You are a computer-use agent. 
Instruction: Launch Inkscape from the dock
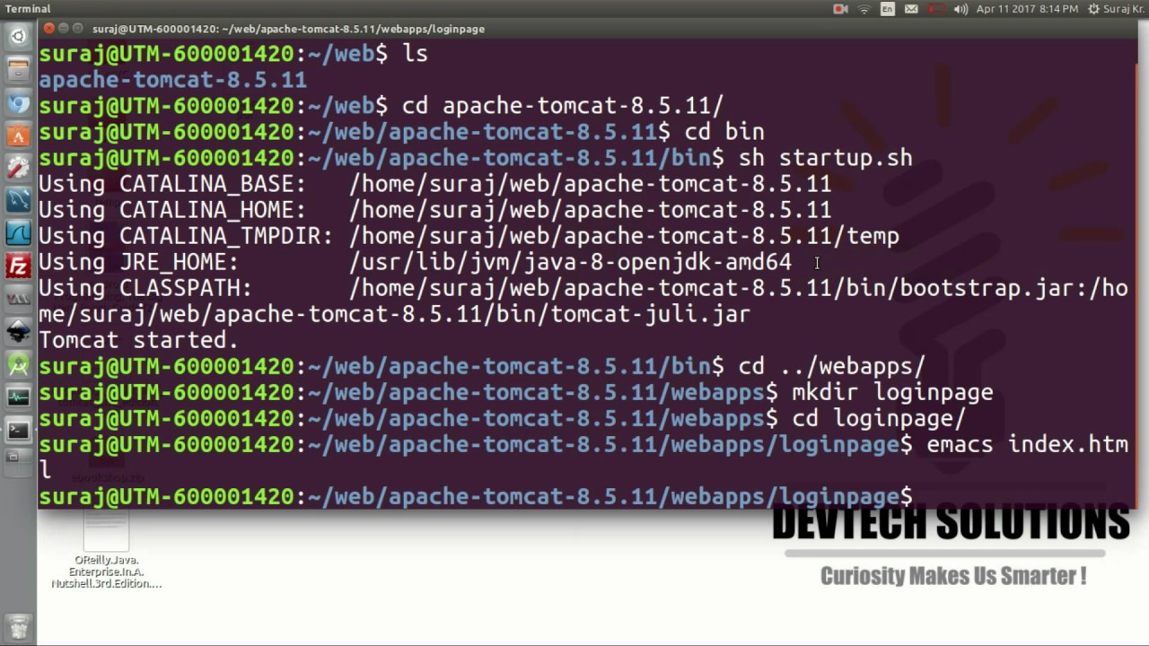[18, 331]
